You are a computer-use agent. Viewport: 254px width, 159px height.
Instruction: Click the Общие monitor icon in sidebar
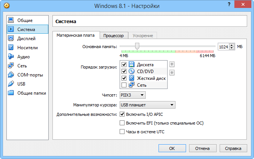(x=11, y=20)
